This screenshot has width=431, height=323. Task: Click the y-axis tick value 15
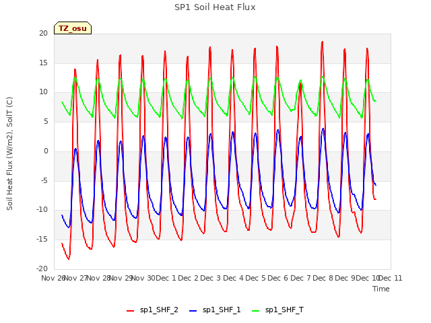(x=43, y=63)
